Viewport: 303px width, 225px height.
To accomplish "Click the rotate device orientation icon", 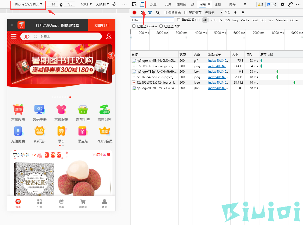I will [x=114, y=4].
